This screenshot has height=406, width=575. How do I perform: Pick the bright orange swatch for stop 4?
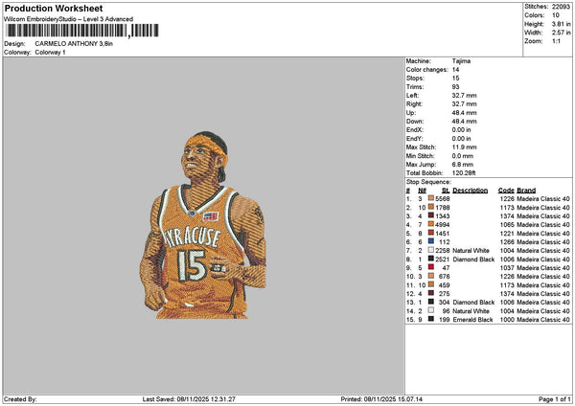pyautogui.click(x=431, y=224)
